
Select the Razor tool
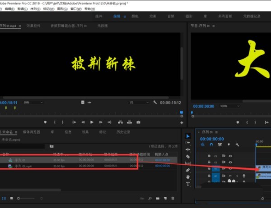188,156
